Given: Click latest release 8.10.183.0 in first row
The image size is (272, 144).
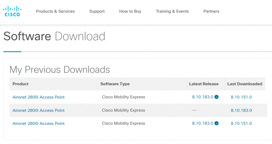Looking at the screenshot, I should [x=202, y=97].
